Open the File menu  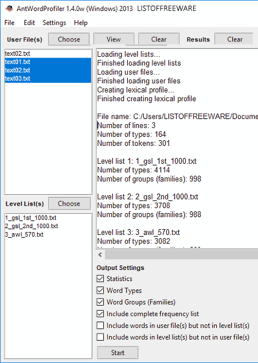(x=10, y=23)
